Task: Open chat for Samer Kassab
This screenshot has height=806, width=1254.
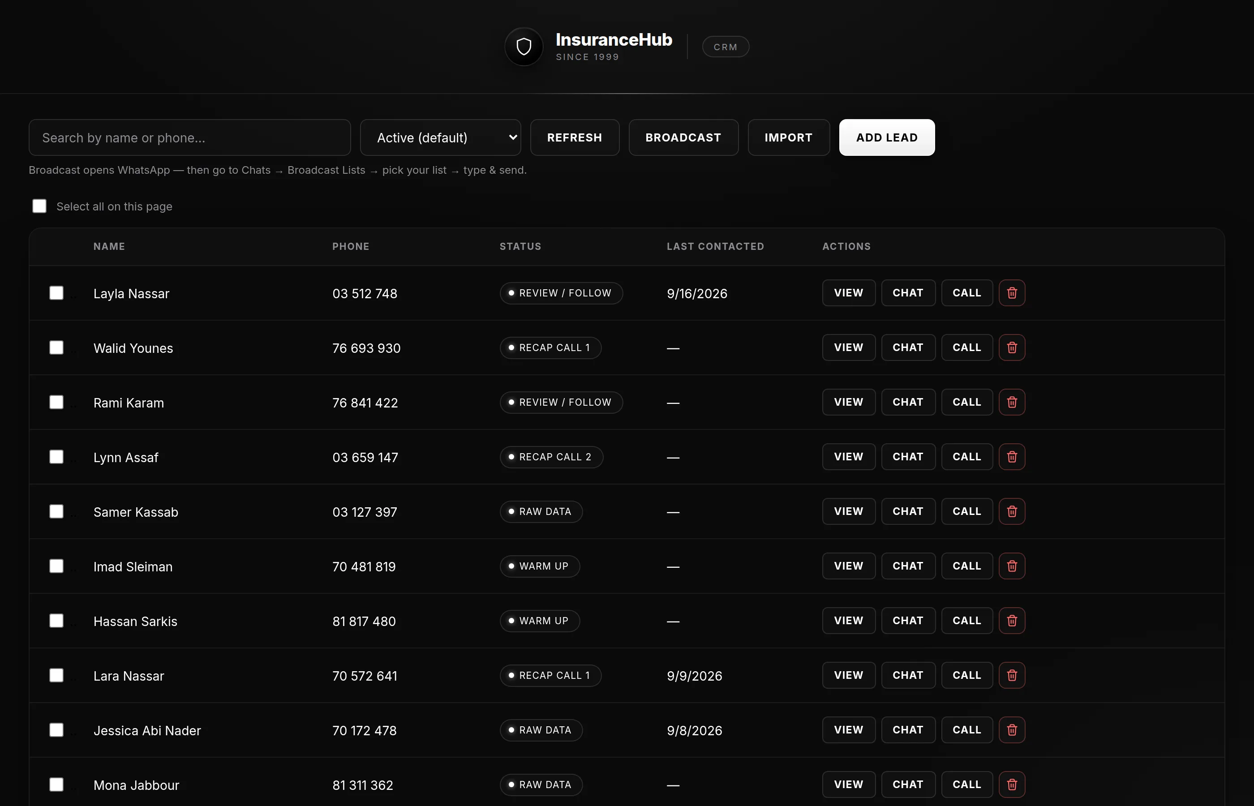Action: coord(908,511)
